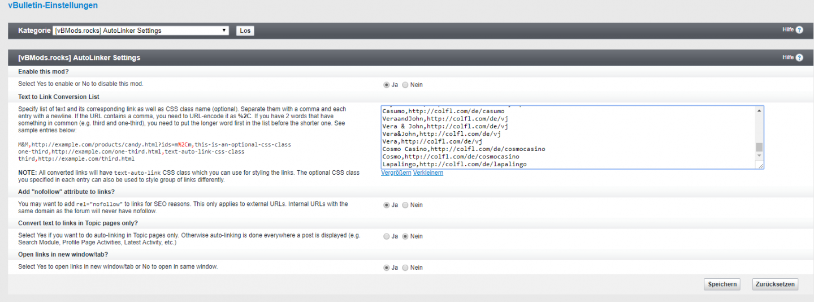Viewport: 814px width, 302px height.
Task: Select Nein for open links in new window
Action: tap(405, 268)
